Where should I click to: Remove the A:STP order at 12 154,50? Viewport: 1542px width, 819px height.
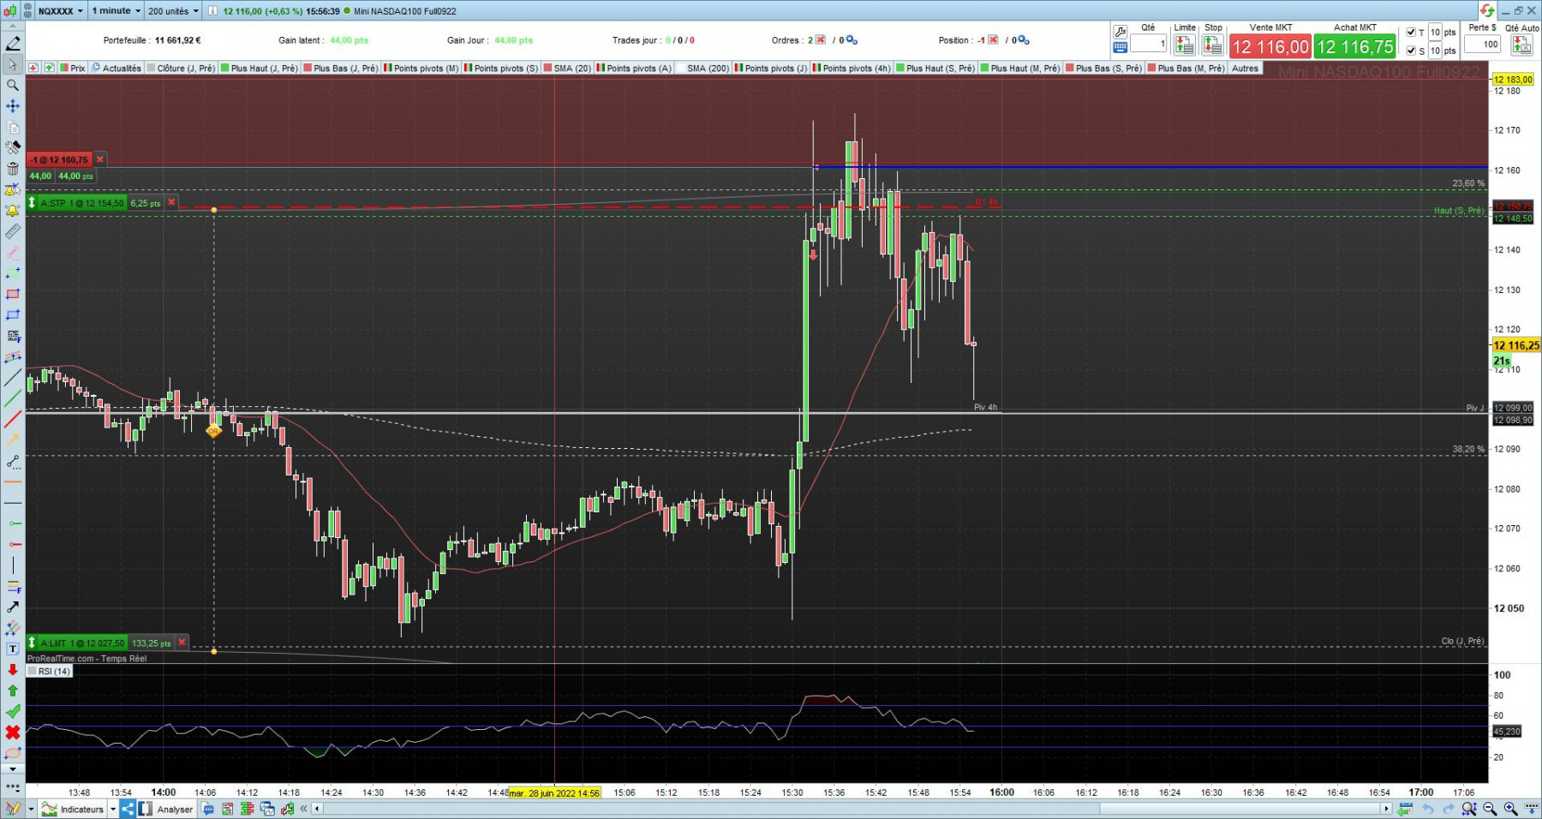[x=171, y=203]
